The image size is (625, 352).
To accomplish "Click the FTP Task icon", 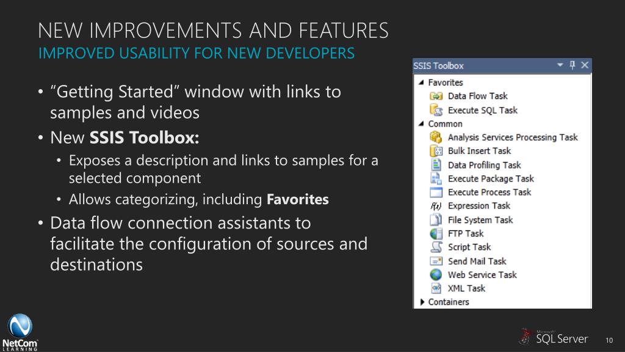I will tap(436, 233).
